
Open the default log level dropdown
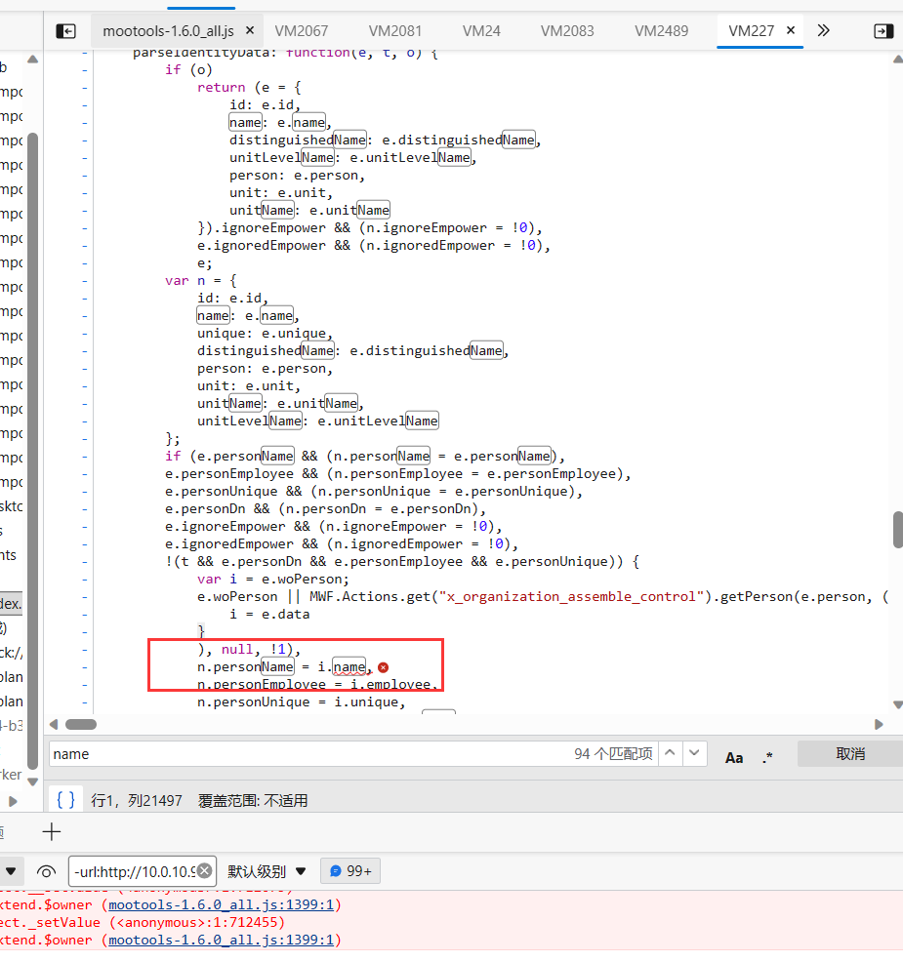(267, 870)
